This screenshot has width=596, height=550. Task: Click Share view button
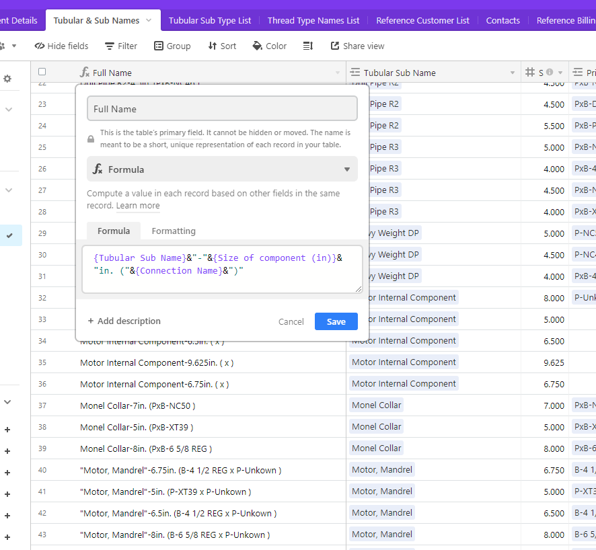358,46
